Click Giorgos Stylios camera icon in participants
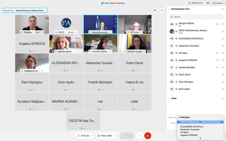 point(217,24)
